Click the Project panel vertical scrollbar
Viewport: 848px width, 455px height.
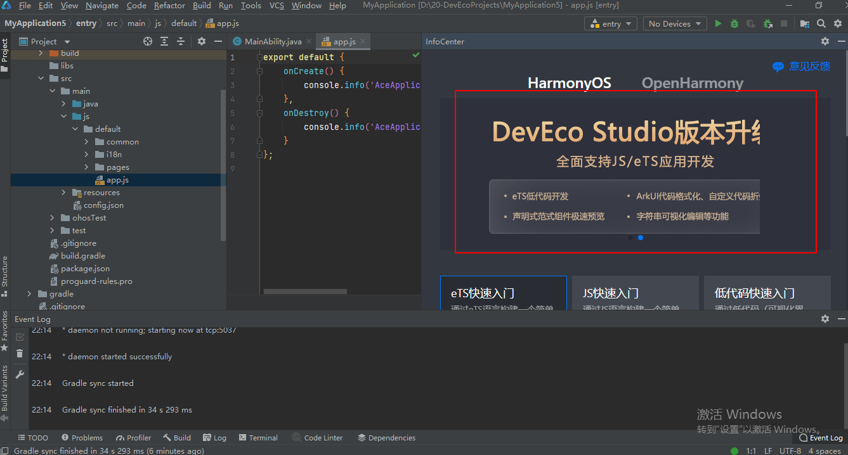(223, 165)
